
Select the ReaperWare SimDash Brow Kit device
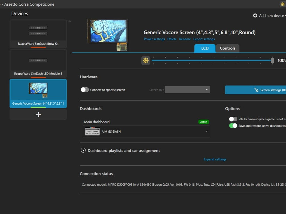(38, 34)
